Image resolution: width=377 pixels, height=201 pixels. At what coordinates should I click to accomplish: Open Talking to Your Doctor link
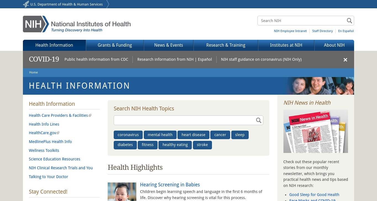[x=48, y=177]
